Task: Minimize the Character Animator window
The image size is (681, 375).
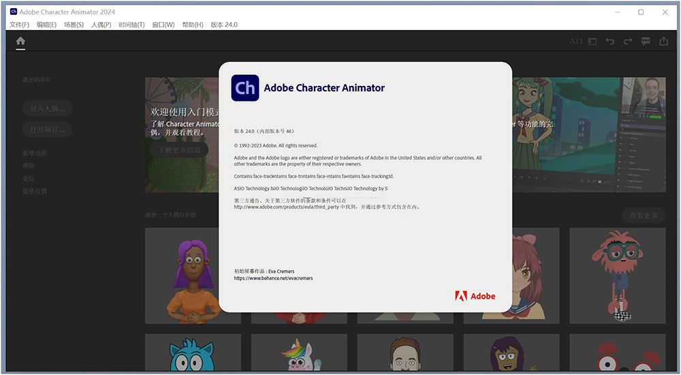Action: coord(617,12)
